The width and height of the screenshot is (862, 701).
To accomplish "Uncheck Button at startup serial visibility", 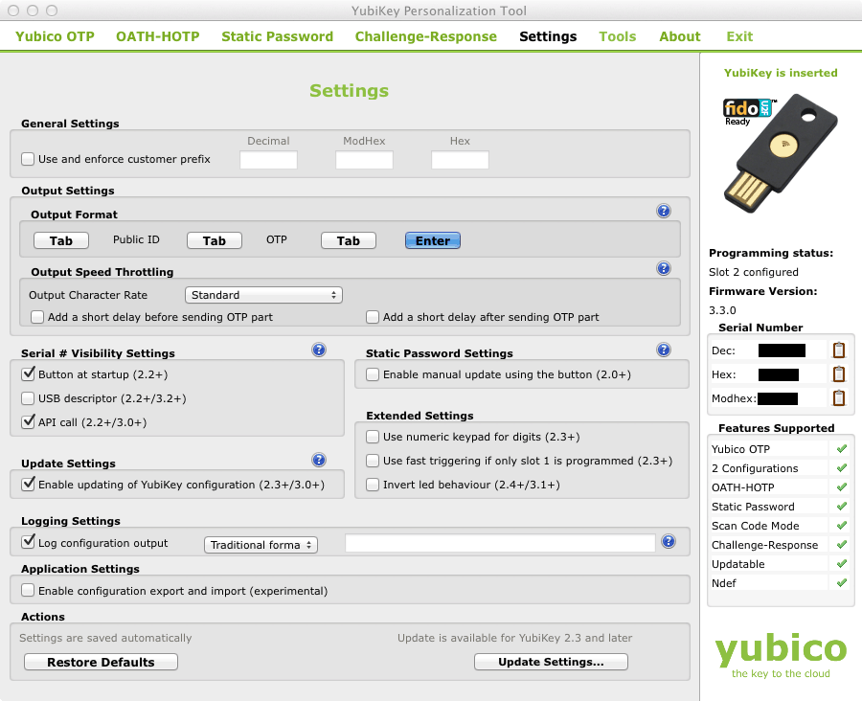I will [28, 374].
